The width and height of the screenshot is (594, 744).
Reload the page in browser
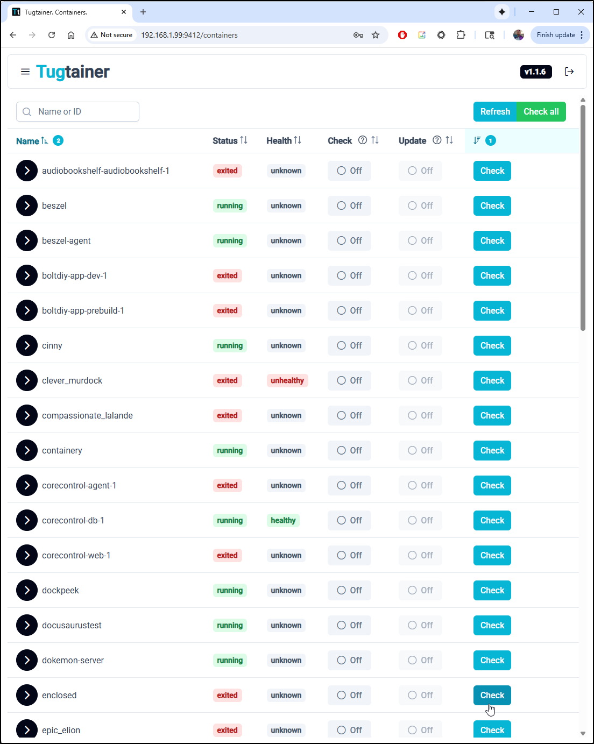tap(52, 35)
